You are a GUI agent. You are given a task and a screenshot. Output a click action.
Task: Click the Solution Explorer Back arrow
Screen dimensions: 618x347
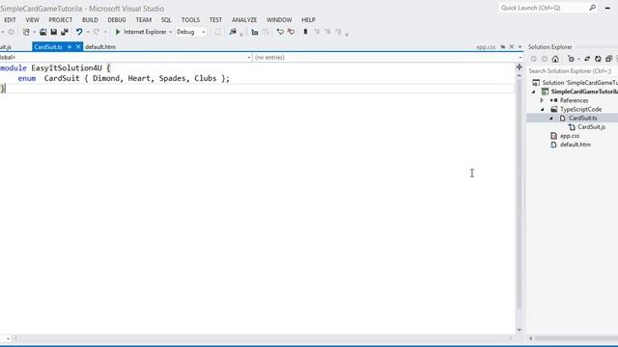click(534, 59)
